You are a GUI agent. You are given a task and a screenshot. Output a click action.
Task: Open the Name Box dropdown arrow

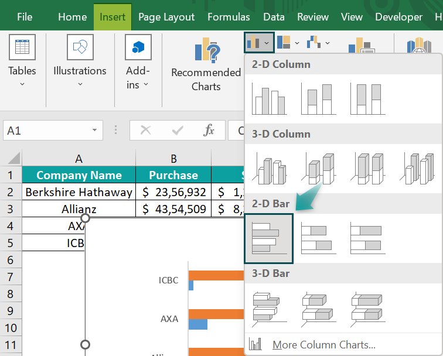click(95, 130)
